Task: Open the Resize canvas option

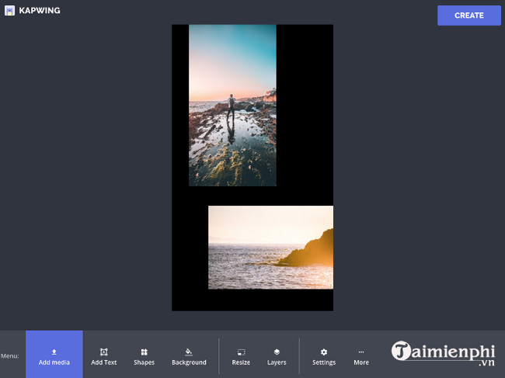Action: pos(241,357)
